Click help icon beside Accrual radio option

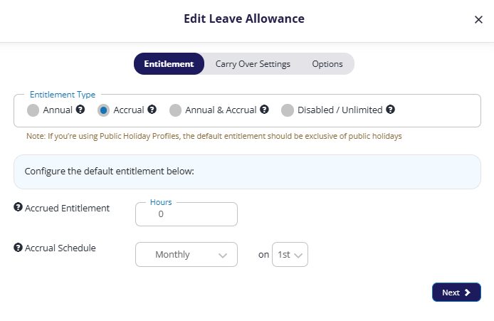(152, 110)
